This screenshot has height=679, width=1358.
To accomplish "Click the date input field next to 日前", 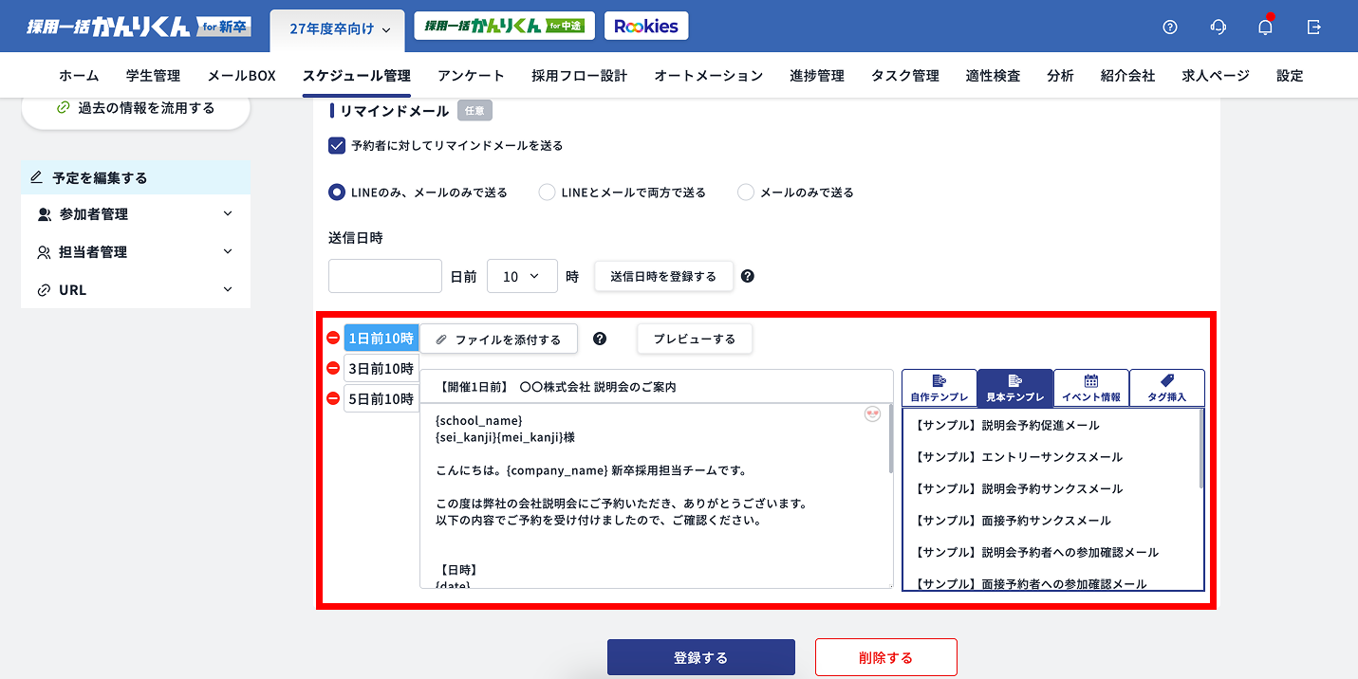I will pyautogui.click(x=384, y=276).
